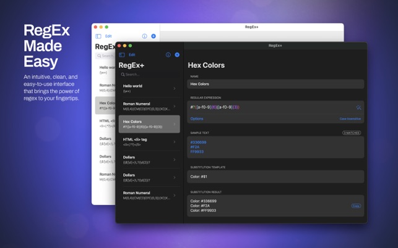Click the chevron on Hex Colors row
This screenshot has height=248, width=398.
pos(175,124)
